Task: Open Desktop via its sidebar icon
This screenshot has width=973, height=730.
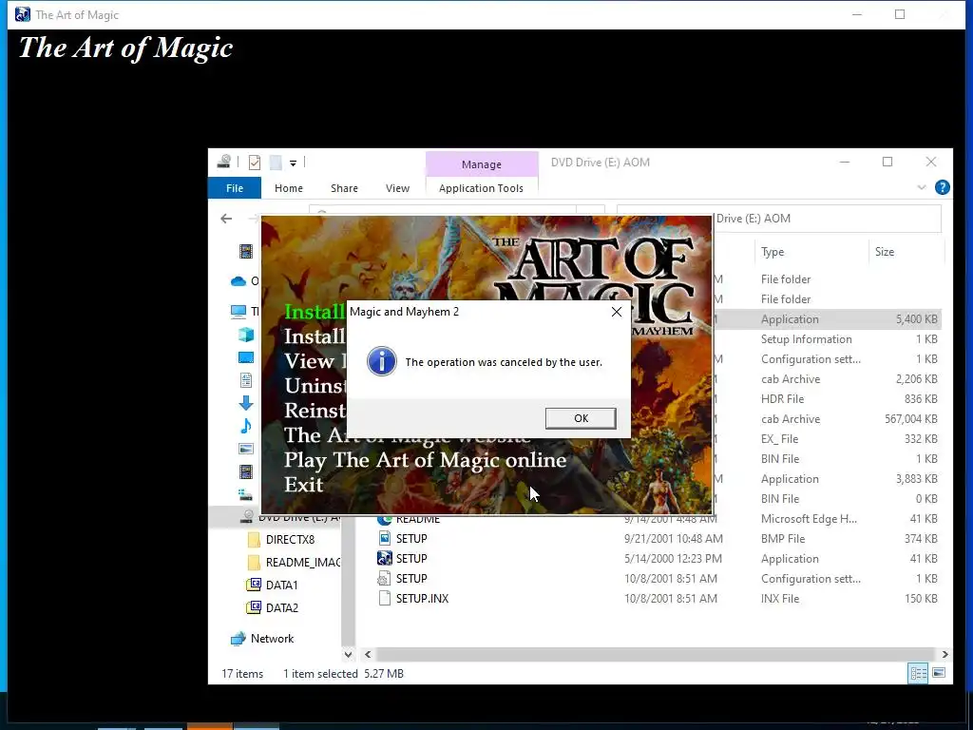Action: [246, 357]
